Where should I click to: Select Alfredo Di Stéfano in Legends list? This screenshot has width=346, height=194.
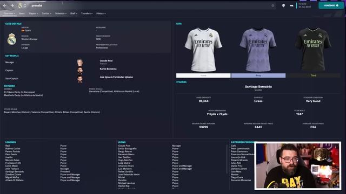pos(15,180)
